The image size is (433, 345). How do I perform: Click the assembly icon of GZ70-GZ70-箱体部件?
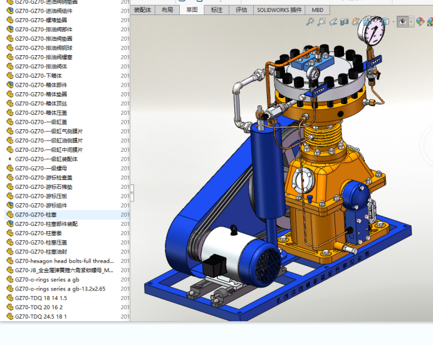coord(10,85)
